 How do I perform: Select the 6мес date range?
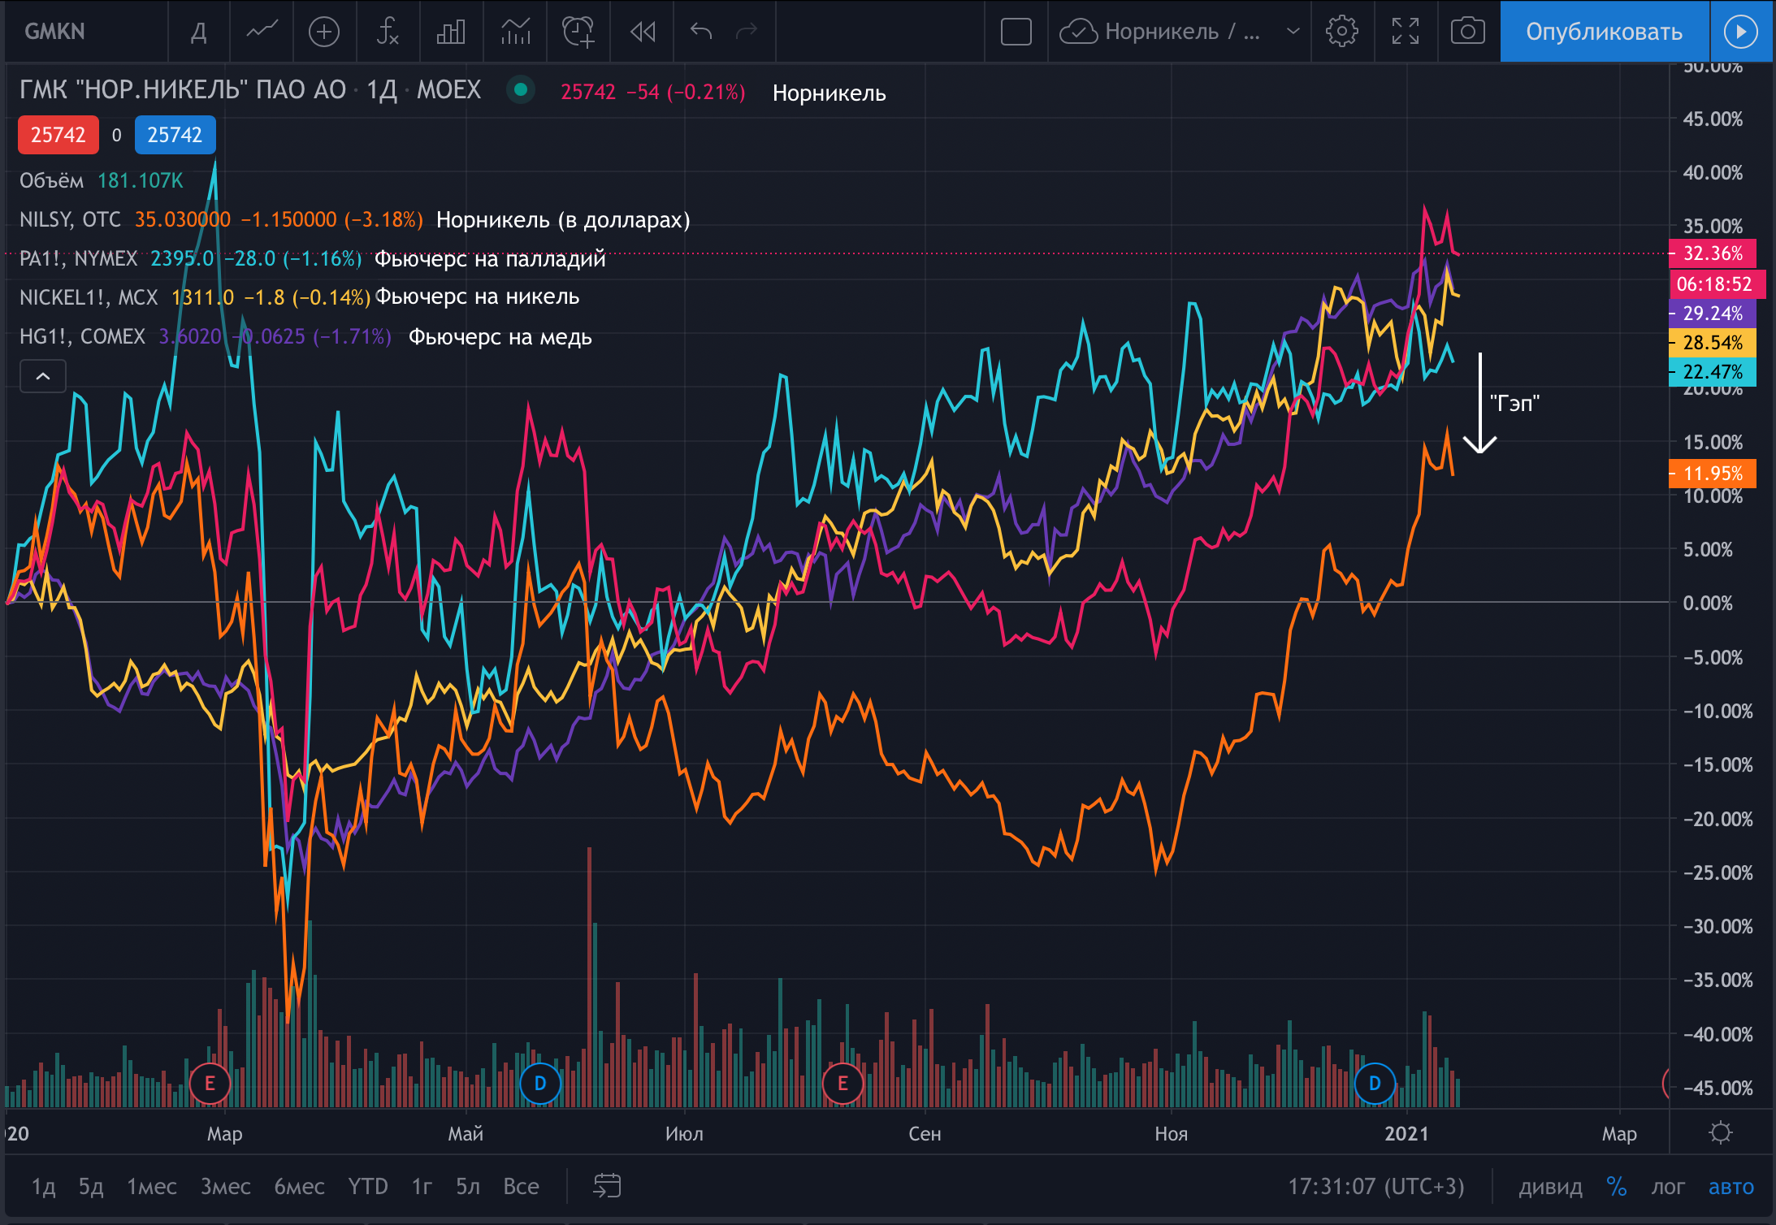(299, 1187)
